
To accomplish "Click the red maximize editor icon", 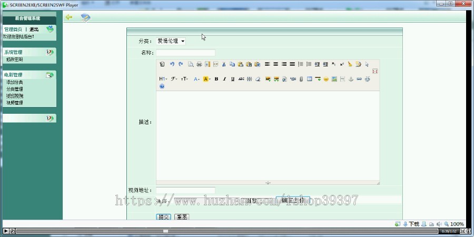I will coord(375,71).
